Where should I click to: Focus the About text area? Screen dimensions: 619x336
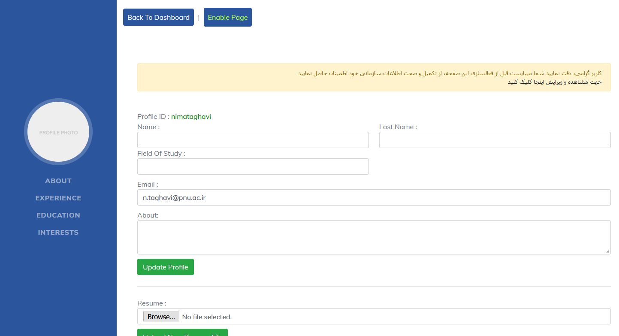coord(374,237)
